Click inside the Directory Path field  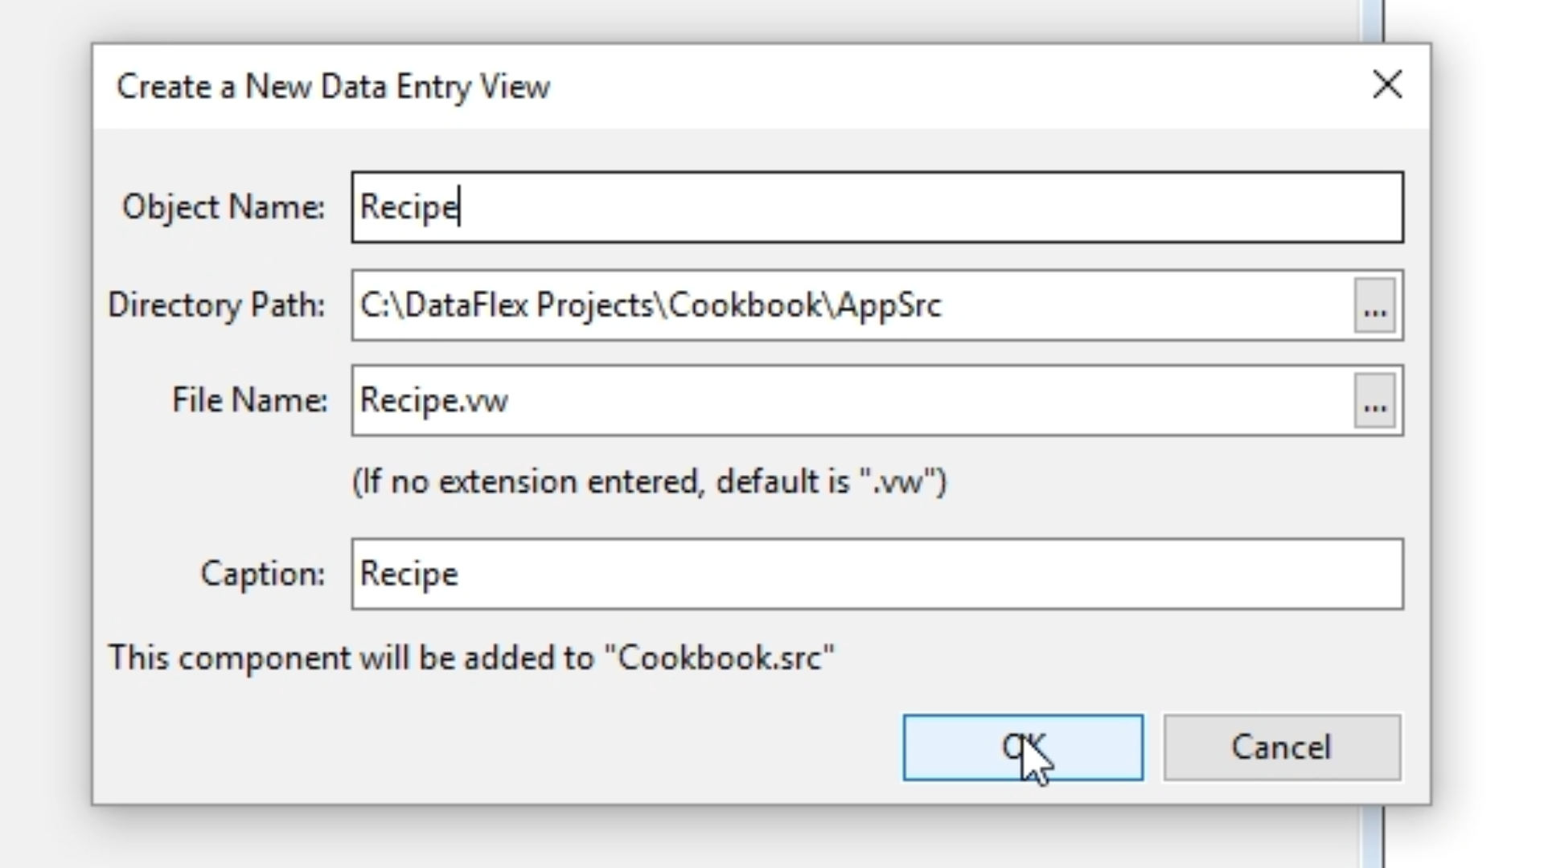pyautogui.click(x=1126, y=306)
